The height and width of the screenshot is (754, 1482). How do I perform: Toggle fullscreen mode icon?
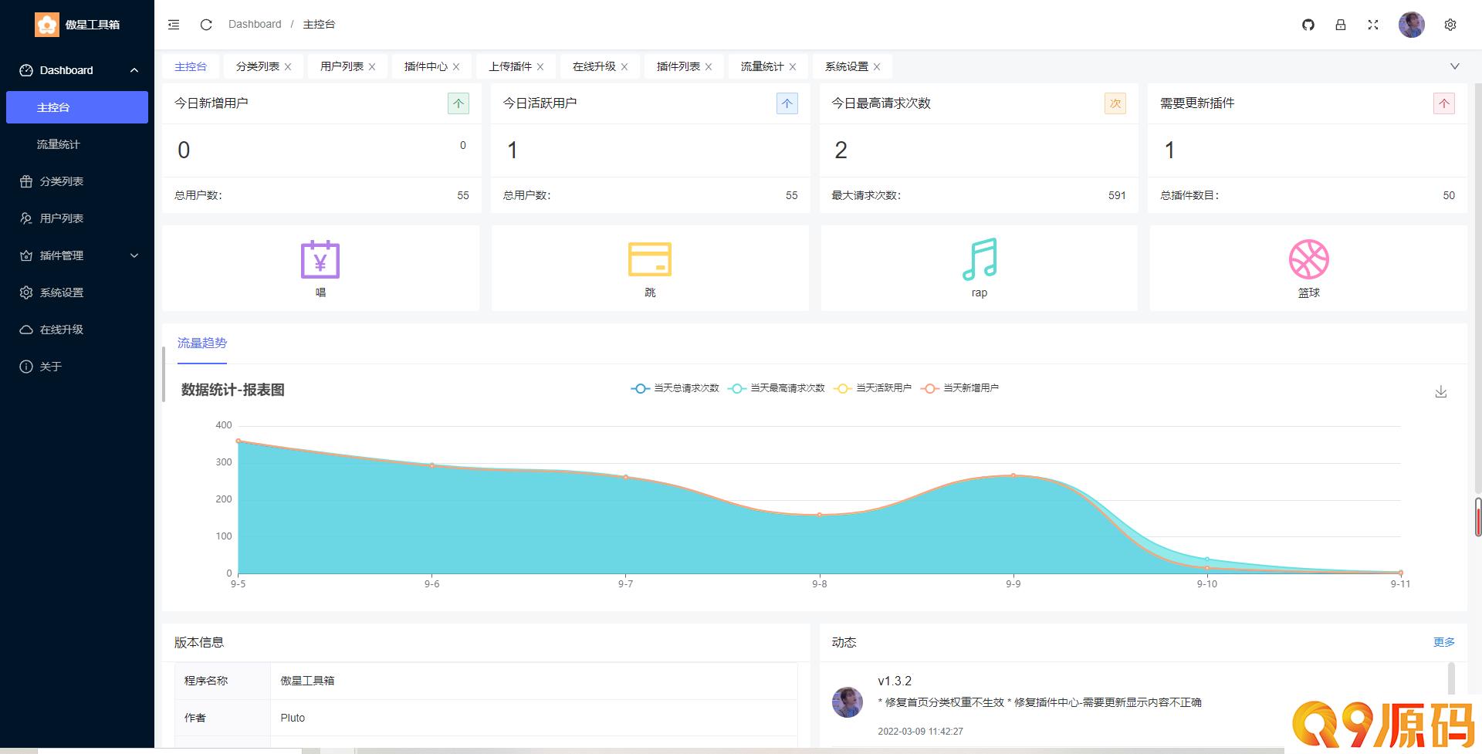pyautogui.click(x=1373, y=25)
